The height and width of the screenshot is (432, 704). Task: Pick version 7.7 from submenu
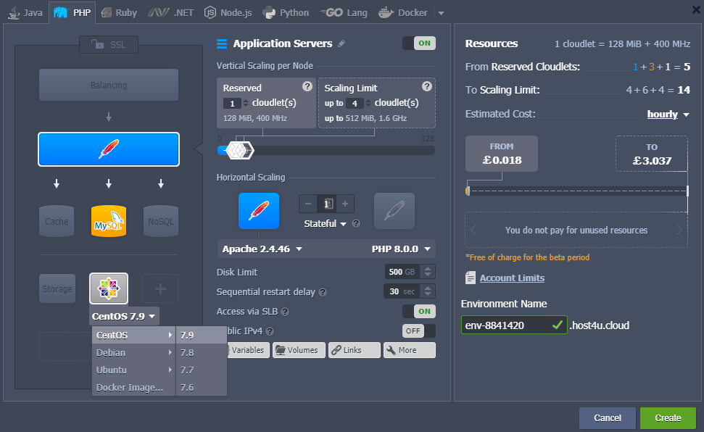pyautogui.click(x=201, y=370)
